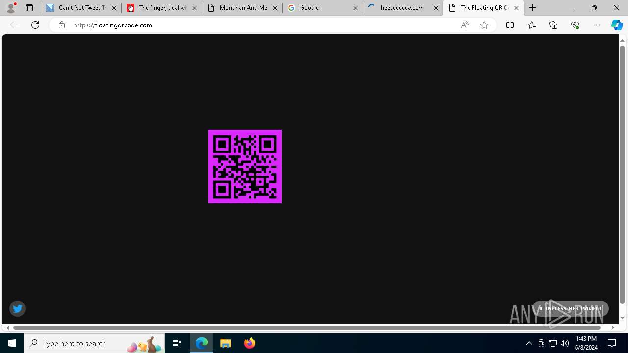The width and height of the screenshot is (628, 353).
Task: Select The Floating QR Code tab
Action: pos(483,8)
